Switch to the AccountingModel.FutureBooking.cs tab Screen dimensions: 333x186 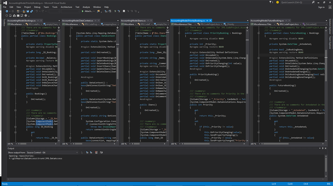coord(267,20)
